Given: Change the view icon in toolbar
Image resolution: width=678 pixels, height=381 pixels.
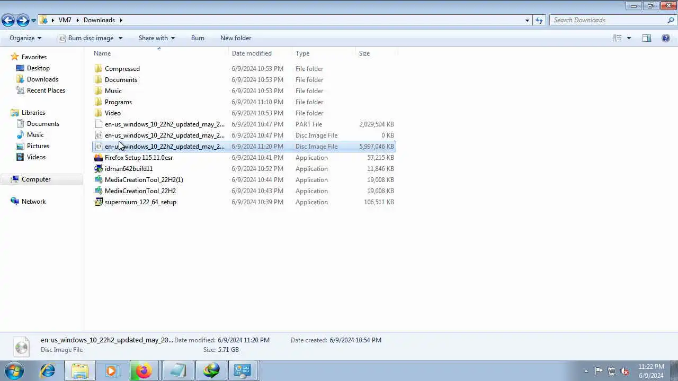Looking at the screenshot, I should [x=618, y=38].
